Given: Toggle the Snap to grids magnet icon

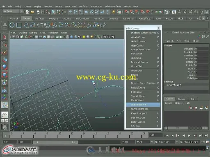Looking at the screenshot, I should point(127,12).
